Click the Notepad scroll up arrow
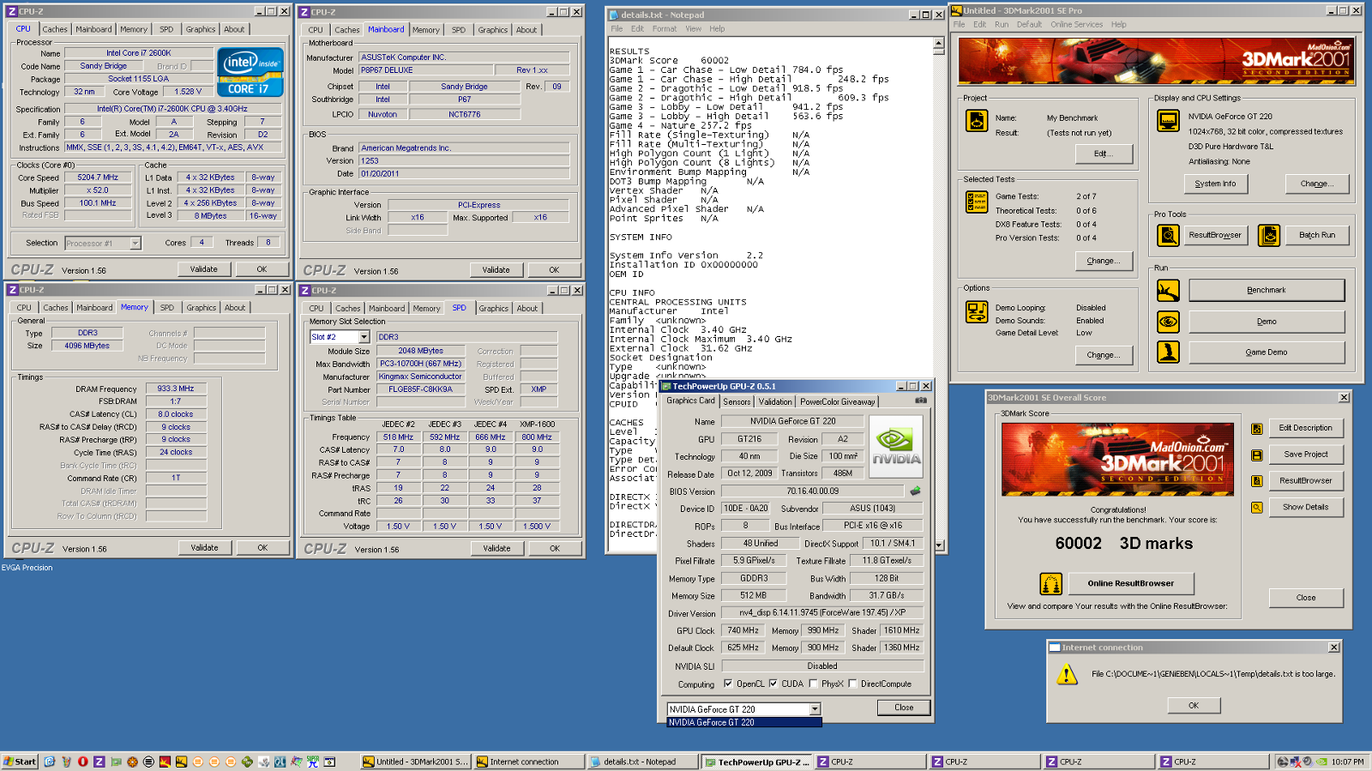Screen dimensions: 1372x771 pyautogui.click(x=939, y=44)
